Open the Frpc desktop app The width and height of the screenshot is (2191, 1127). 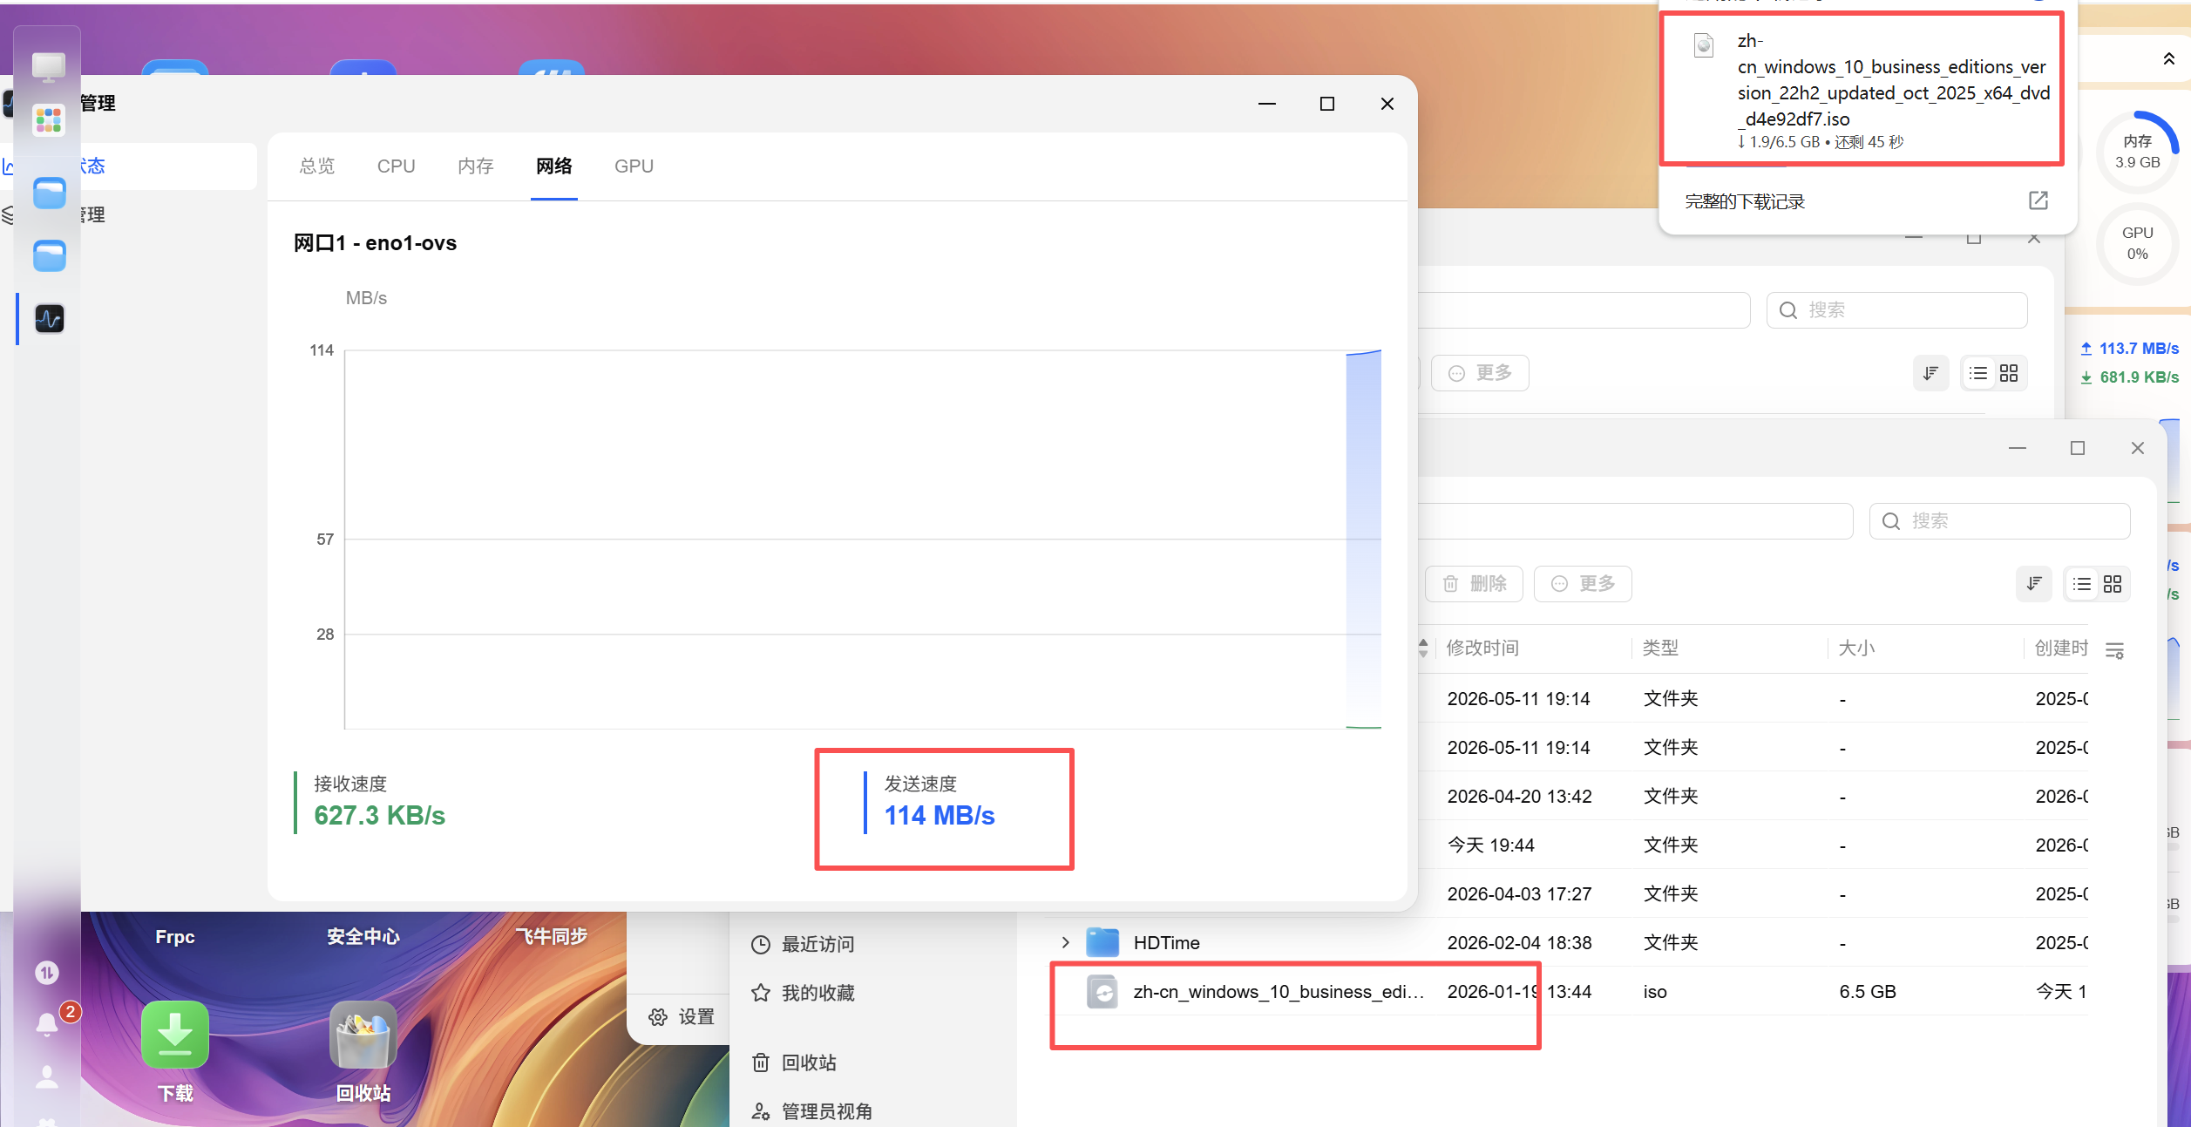click(175, 936)
